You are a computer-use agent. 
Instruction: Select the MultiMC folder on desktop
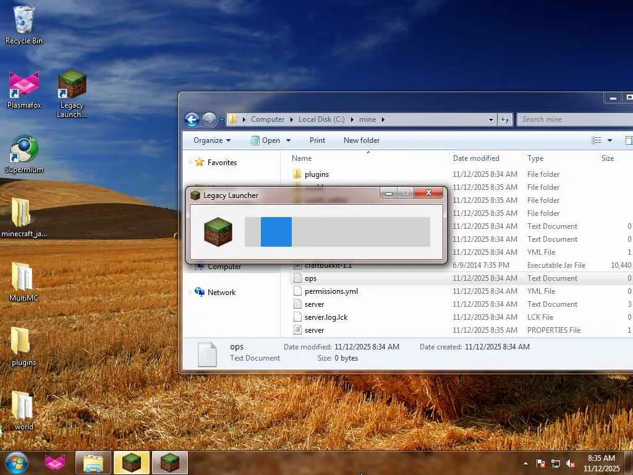pyautogui.click(x=23, y=282)
